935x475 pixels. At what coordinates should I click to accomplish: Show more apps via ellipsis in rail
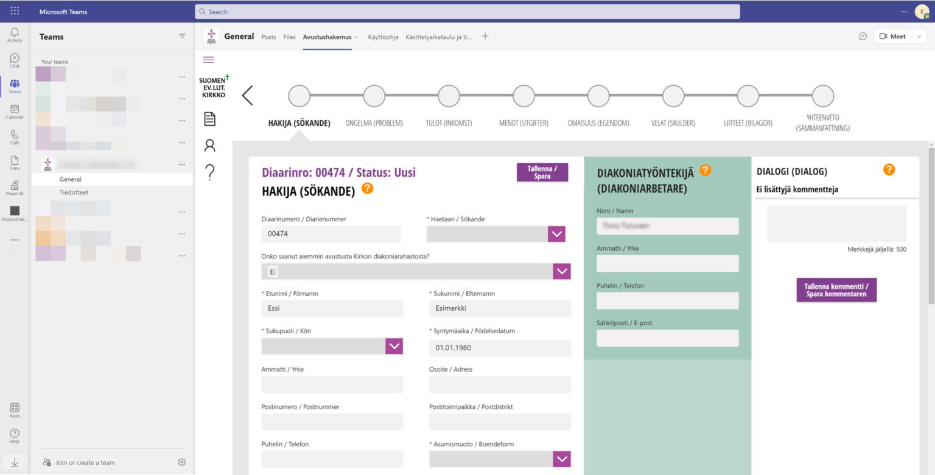pyautogui.click(x=15, y=240)
